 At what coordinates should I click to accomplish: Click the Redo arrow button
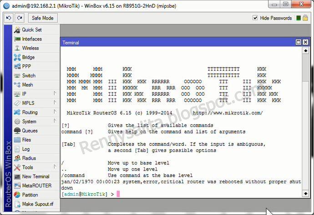tap(20, 18)
